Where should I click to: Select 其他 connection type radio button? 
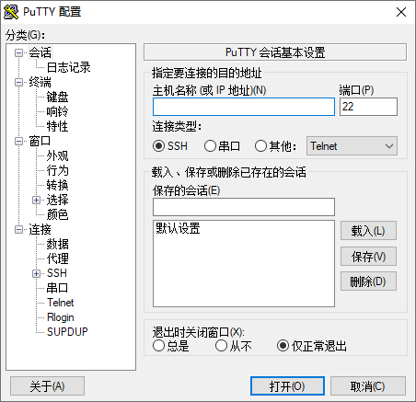(x=260, y=146)
